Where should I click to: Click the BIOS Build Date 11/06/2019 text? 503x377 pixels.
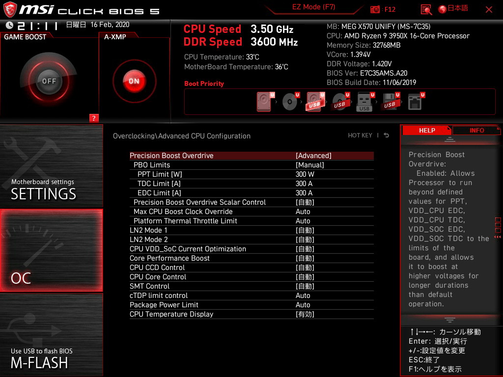pos(371,82)
